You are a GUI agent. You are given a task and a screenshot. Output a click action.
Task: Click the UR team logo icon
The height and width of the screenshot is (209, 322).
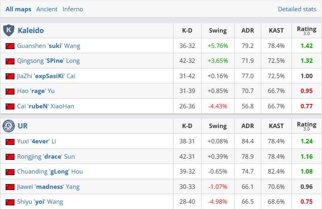pyautogui.click(x=8, y=126)
